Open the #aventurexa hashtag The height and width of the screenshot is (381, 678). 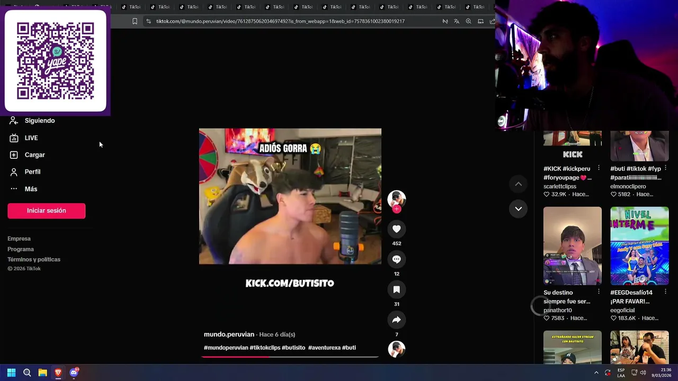pos(324,348)
